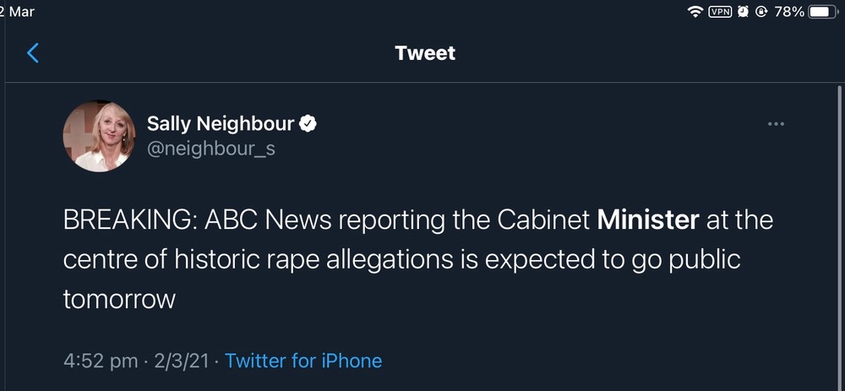Tap the battery icon
Screen dimensions: 845x391
823,12
